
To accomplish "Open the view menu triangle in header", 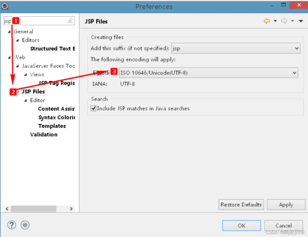I will point(301,21).
